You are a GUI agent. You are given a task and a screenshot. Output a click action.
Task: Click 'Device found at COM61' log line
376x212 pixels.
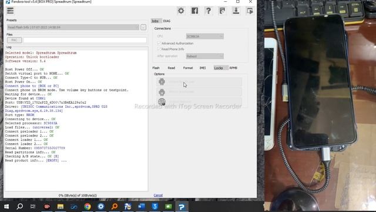[25, 98]
